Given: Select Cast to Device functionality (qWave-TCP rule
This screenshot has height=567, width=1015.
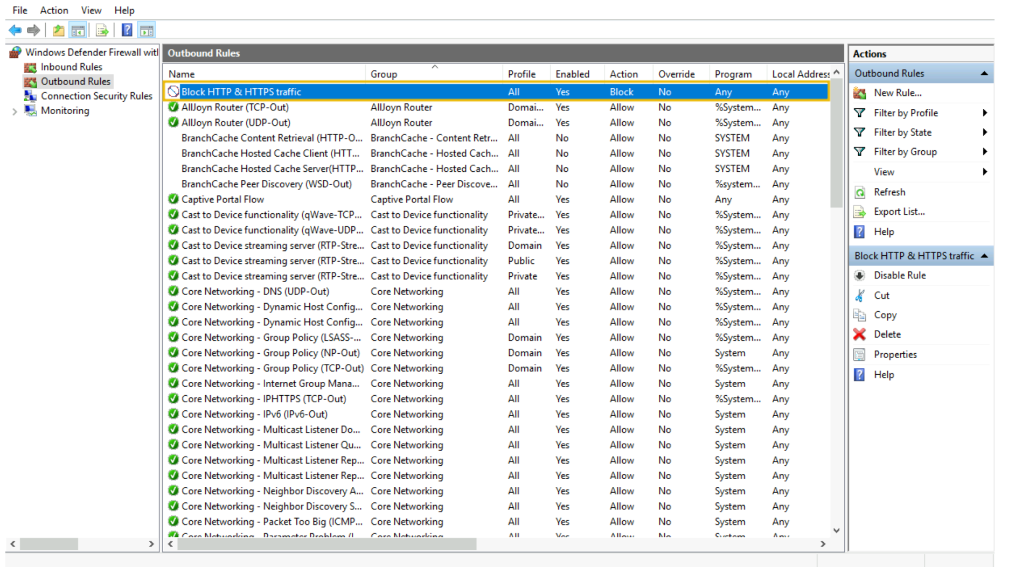Looking at the screenshot, I should coord(497,214).
